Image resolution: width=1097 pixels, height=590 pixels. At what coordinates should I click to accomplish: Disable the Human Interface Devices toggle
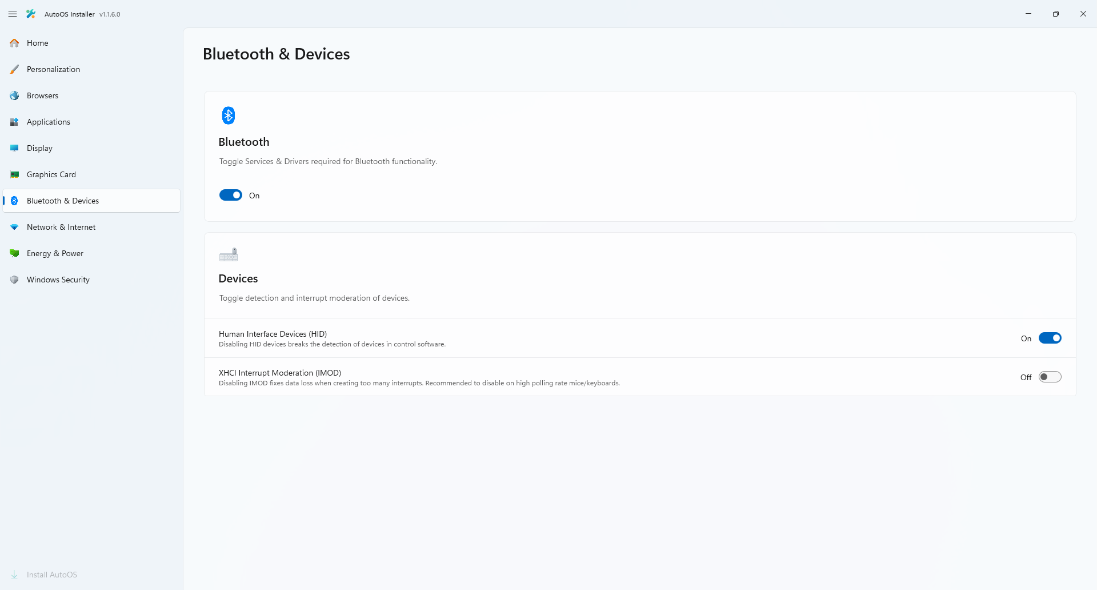(1050, 338)
